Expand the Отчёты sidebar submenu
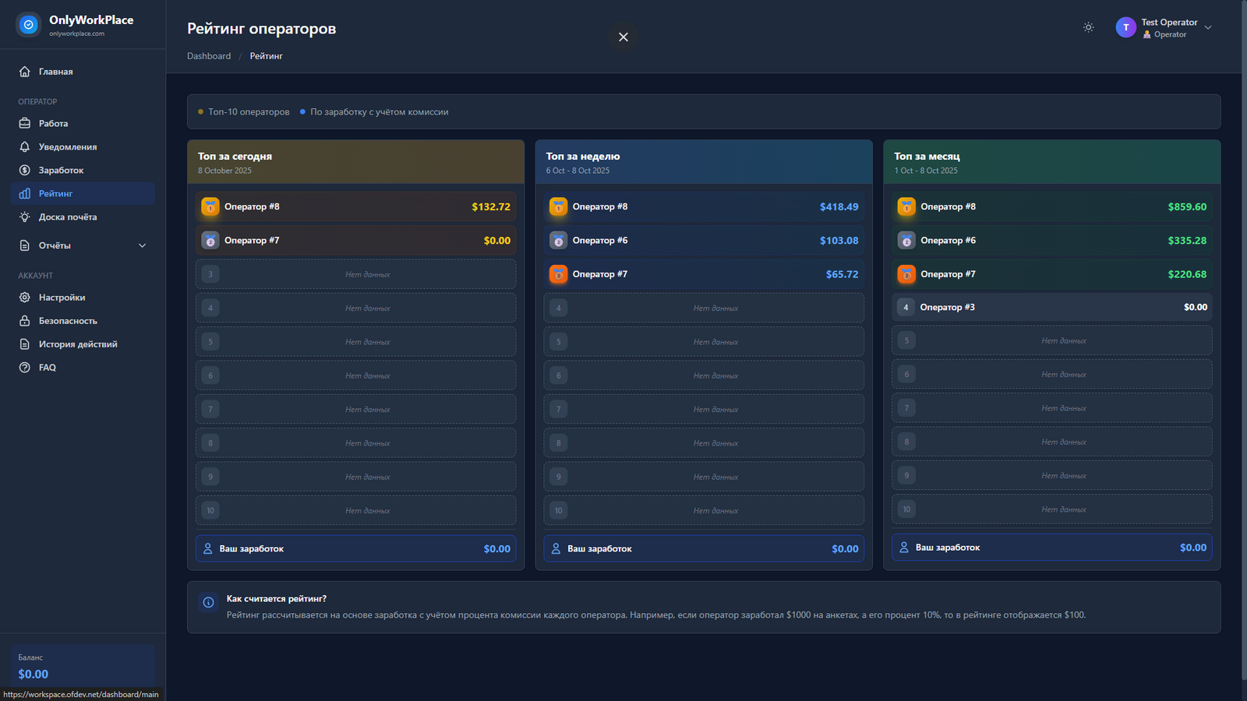The image size is (1247, 701). click(142, 245)
